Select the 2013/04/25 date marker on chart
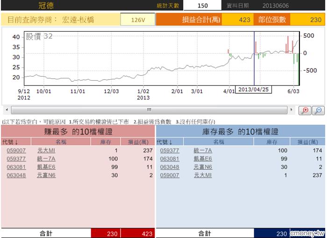Image resolution: width=327 pixels, height=238 pixels. pyautogui.click(x=253, y=89)
